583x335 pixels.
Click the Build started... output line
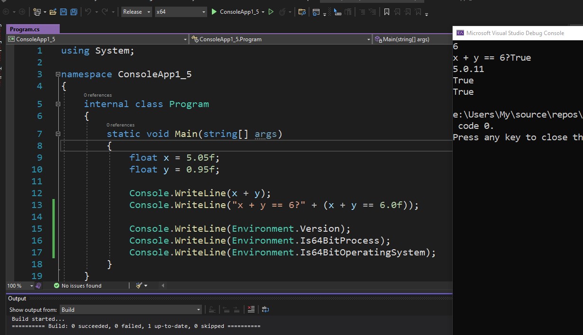38,319
